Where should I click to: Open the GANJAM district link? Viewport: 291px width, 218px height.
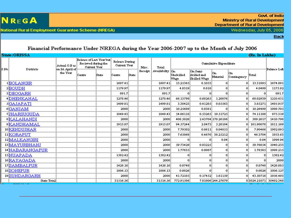tap(19, 109)
